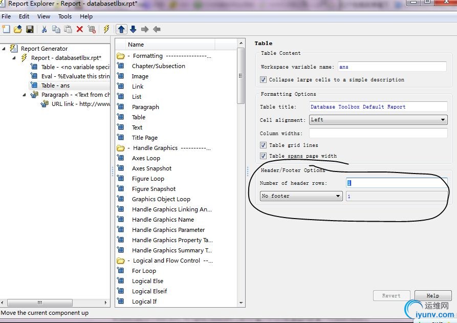Open the Cell alignment dropdown
The image size is (457, 323).
[x=378, y=120]
